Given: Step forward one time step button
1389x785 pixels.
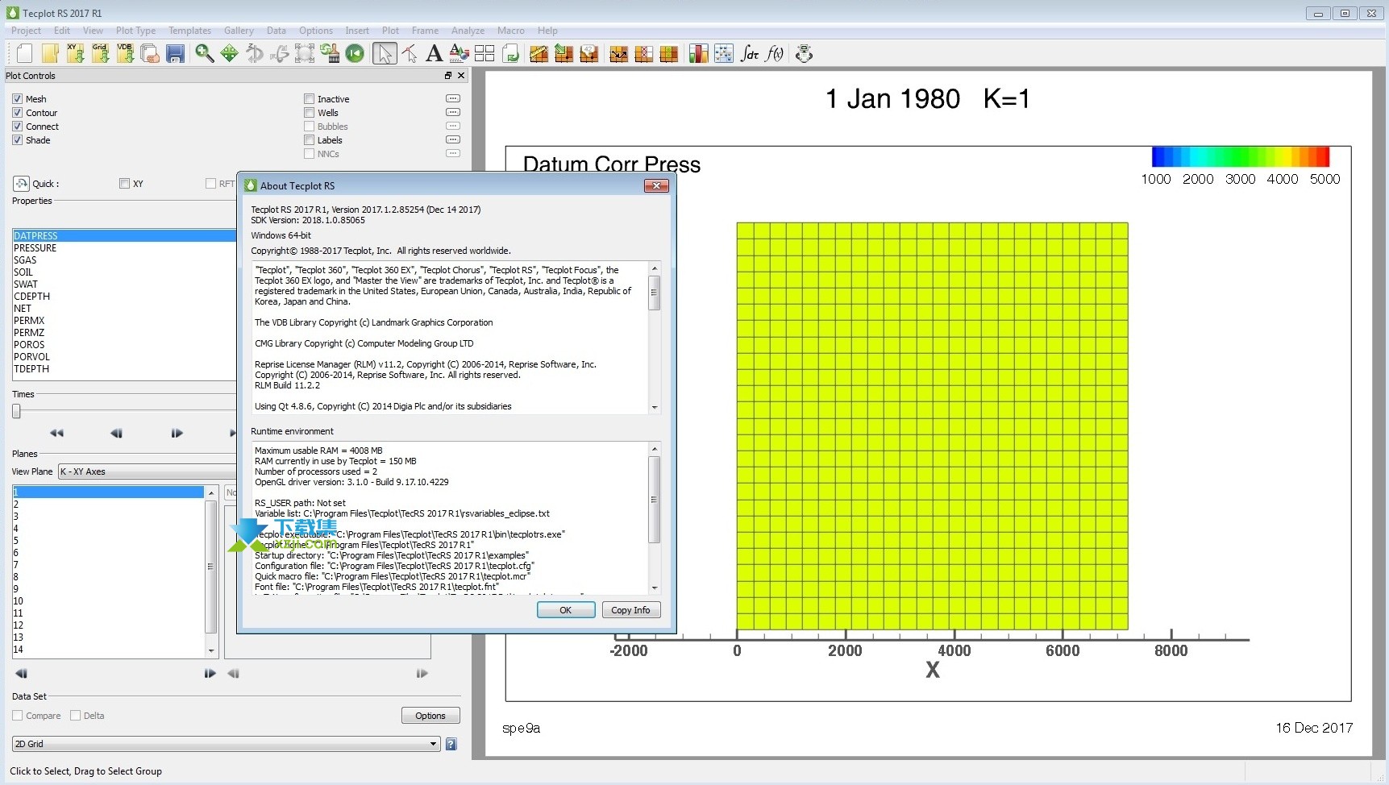Looking at the screenshot, I should [177, 433].
